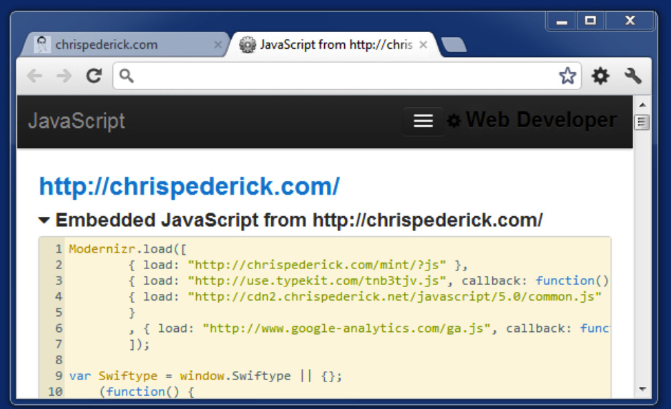
Task: Open a new tab
Action: (x=455, y=46)
